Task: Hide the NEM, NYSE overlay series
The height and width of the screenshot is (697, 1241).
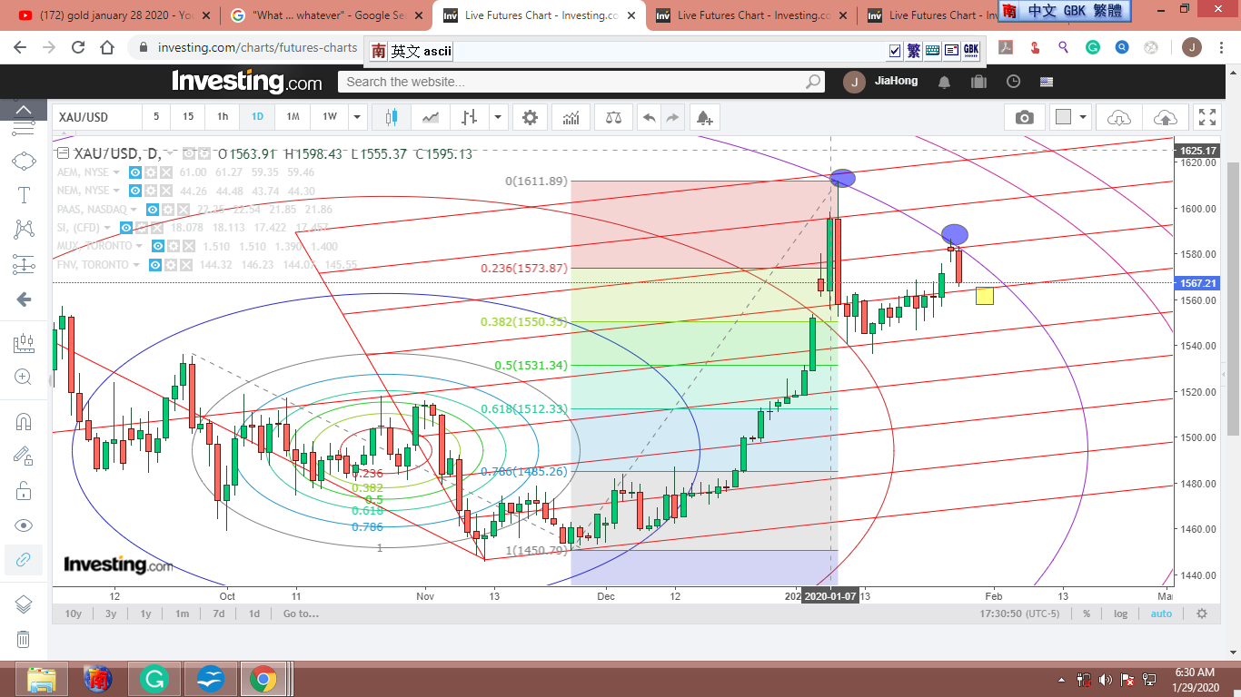Action: pyautogui.click(x=135, y=191)
